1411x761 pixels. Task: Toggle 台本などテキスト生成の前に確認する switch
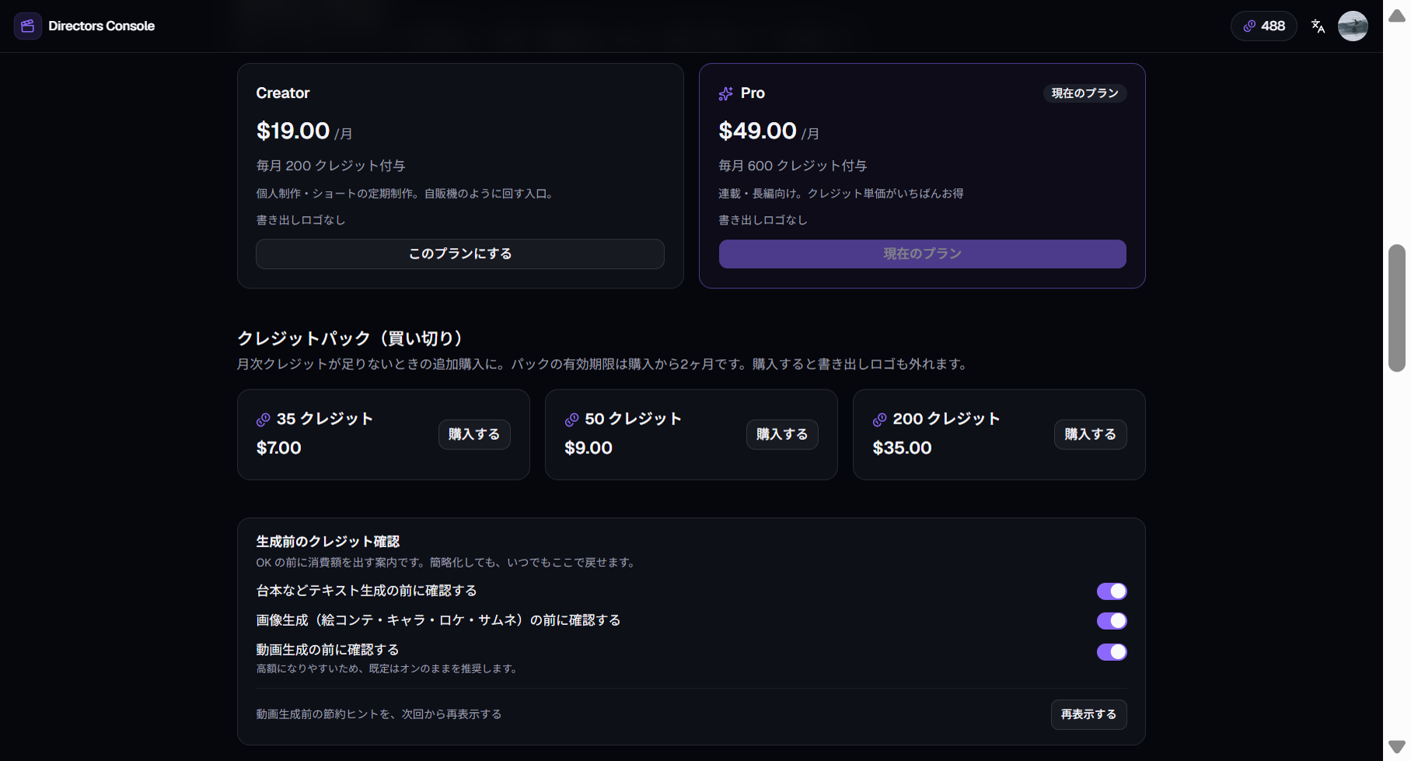pos(1112,592)
